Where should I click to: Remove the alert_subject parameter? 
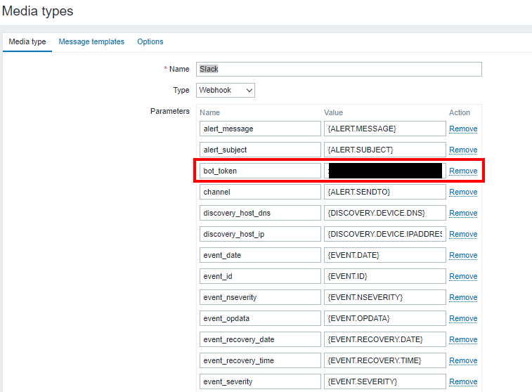pos(463,150)
